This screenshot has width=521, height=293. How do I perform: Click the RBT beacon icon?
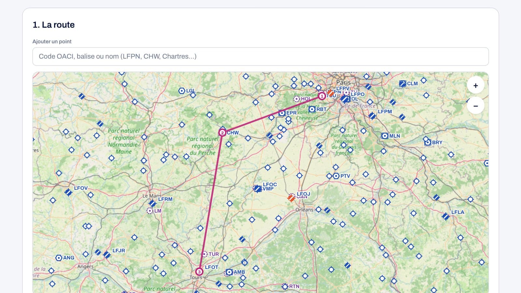(x=312, y=109)
